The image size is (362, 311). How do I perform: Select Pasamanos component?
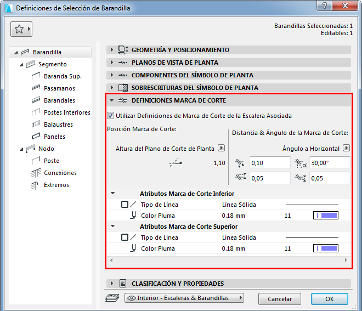(59, 88)
